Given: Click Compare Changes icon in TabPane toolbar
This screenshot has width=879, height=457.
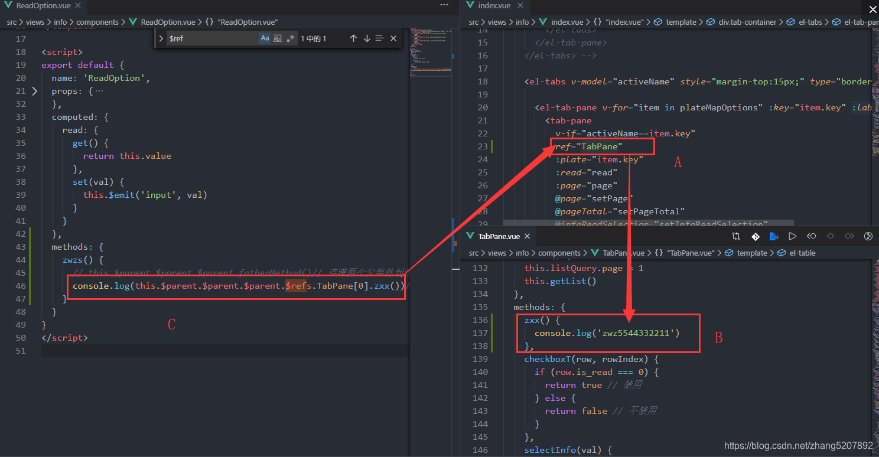Looking at the screenshot, I should (x=735, y=236).
